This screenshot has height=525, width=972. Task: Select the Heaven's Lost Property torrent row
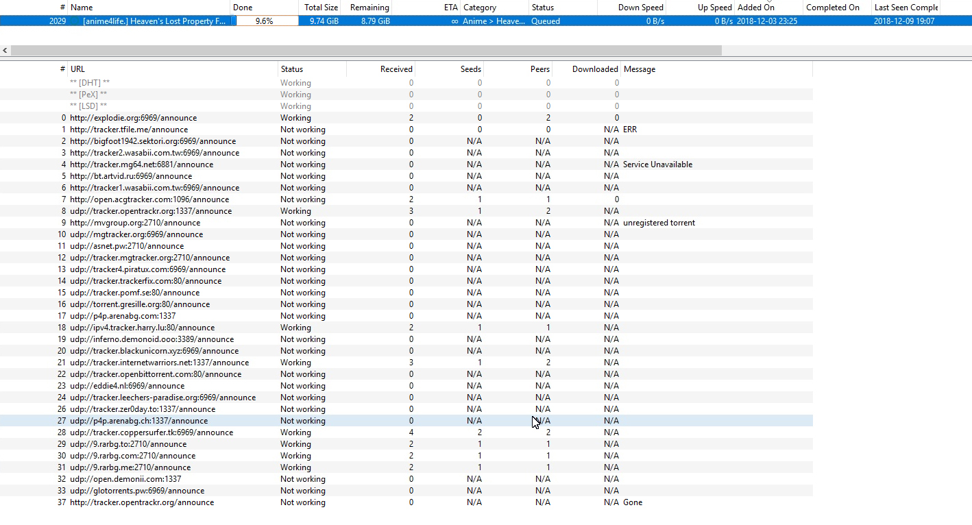[x=486, y=21]
